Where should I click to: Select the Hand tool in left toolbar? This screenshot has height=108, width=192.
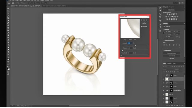point(8,59)
